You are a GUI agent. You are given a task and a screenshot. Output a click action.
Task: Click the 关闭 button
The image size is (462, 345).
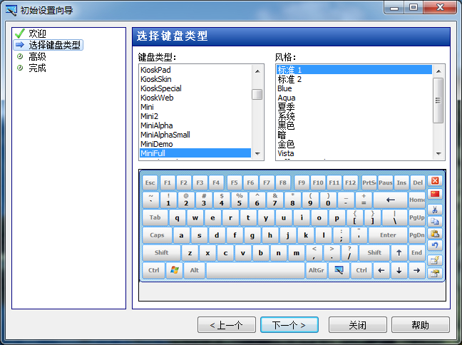click(x=358, y=325)
